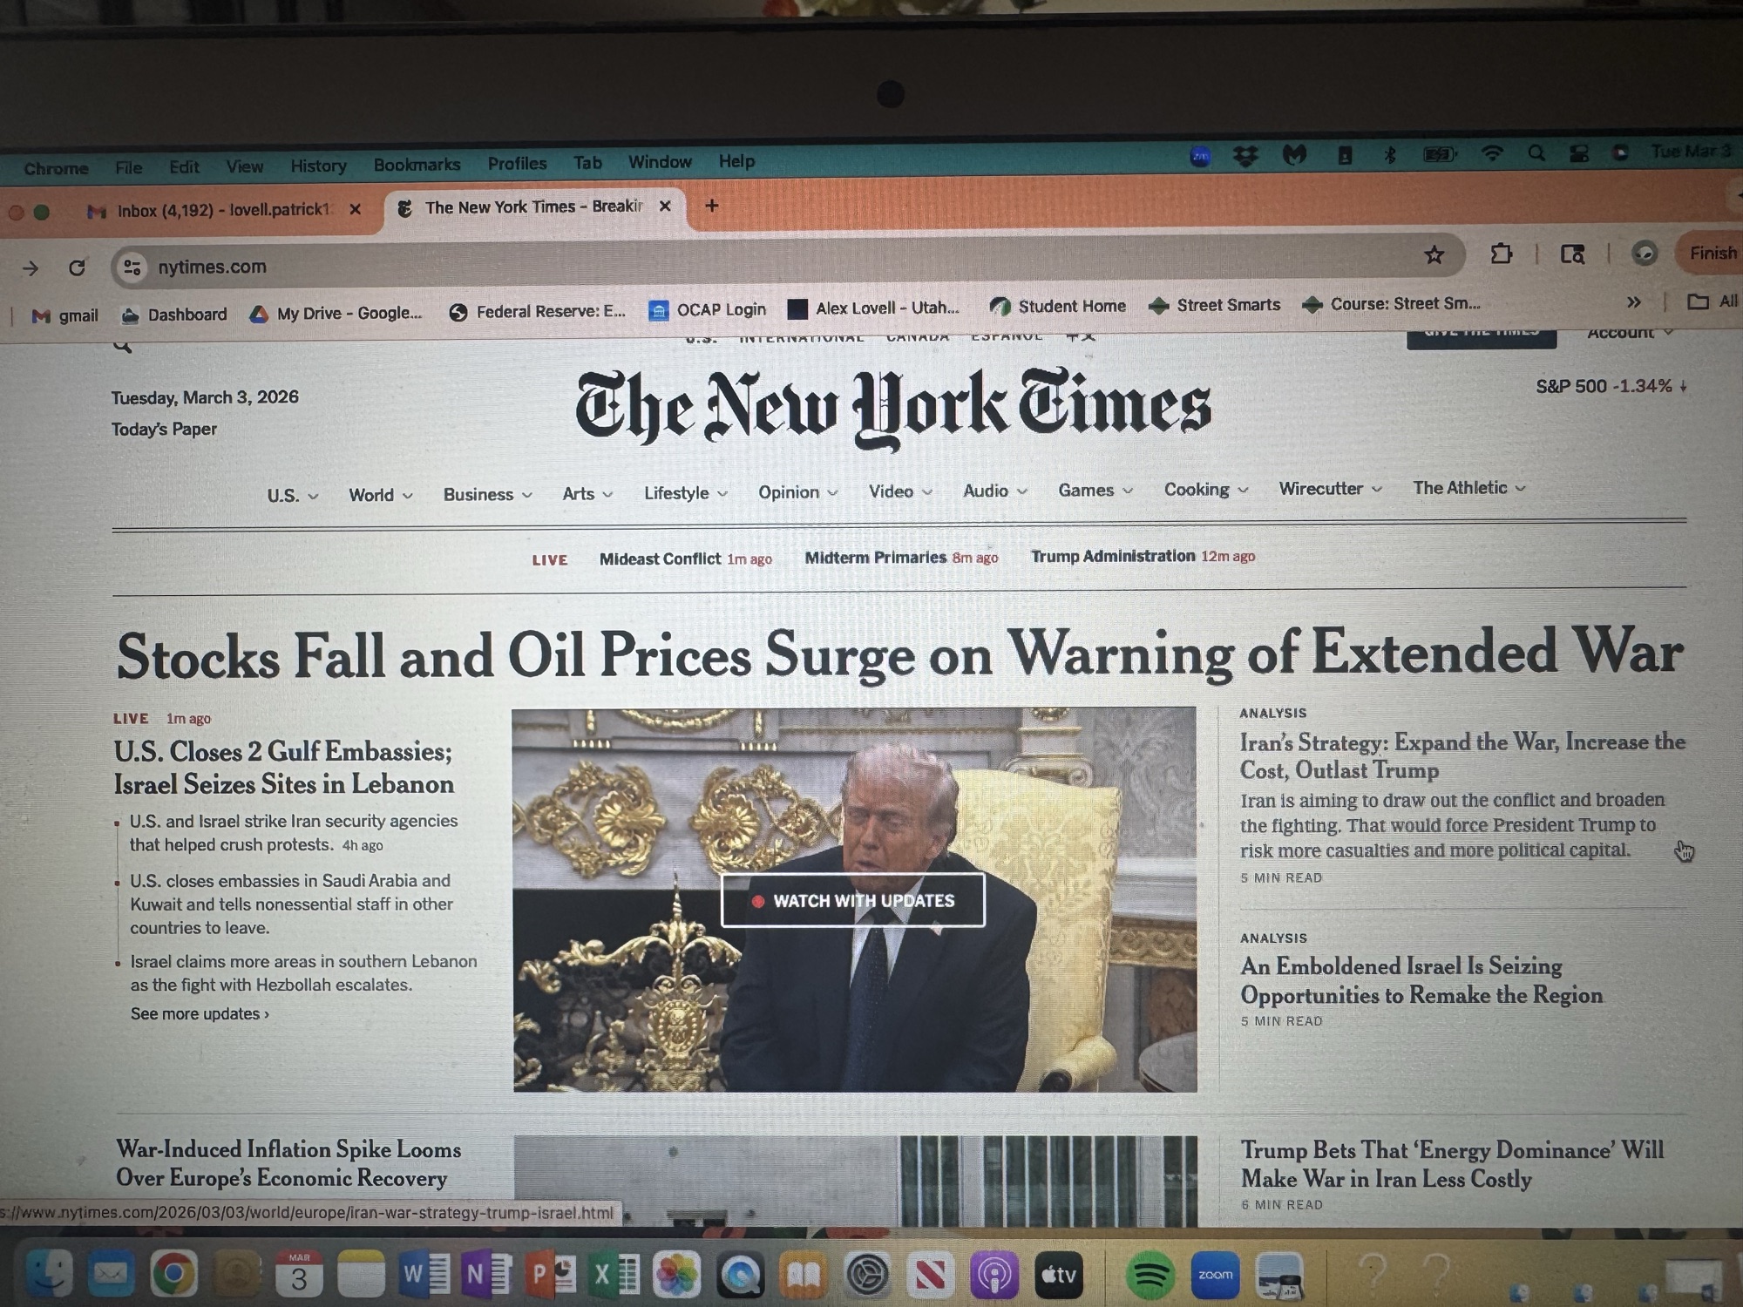Switch to the Gmail Inbox tab
Viewport: 1743px width, 1307px height.
pyautogui.click(x=223, y=210)
